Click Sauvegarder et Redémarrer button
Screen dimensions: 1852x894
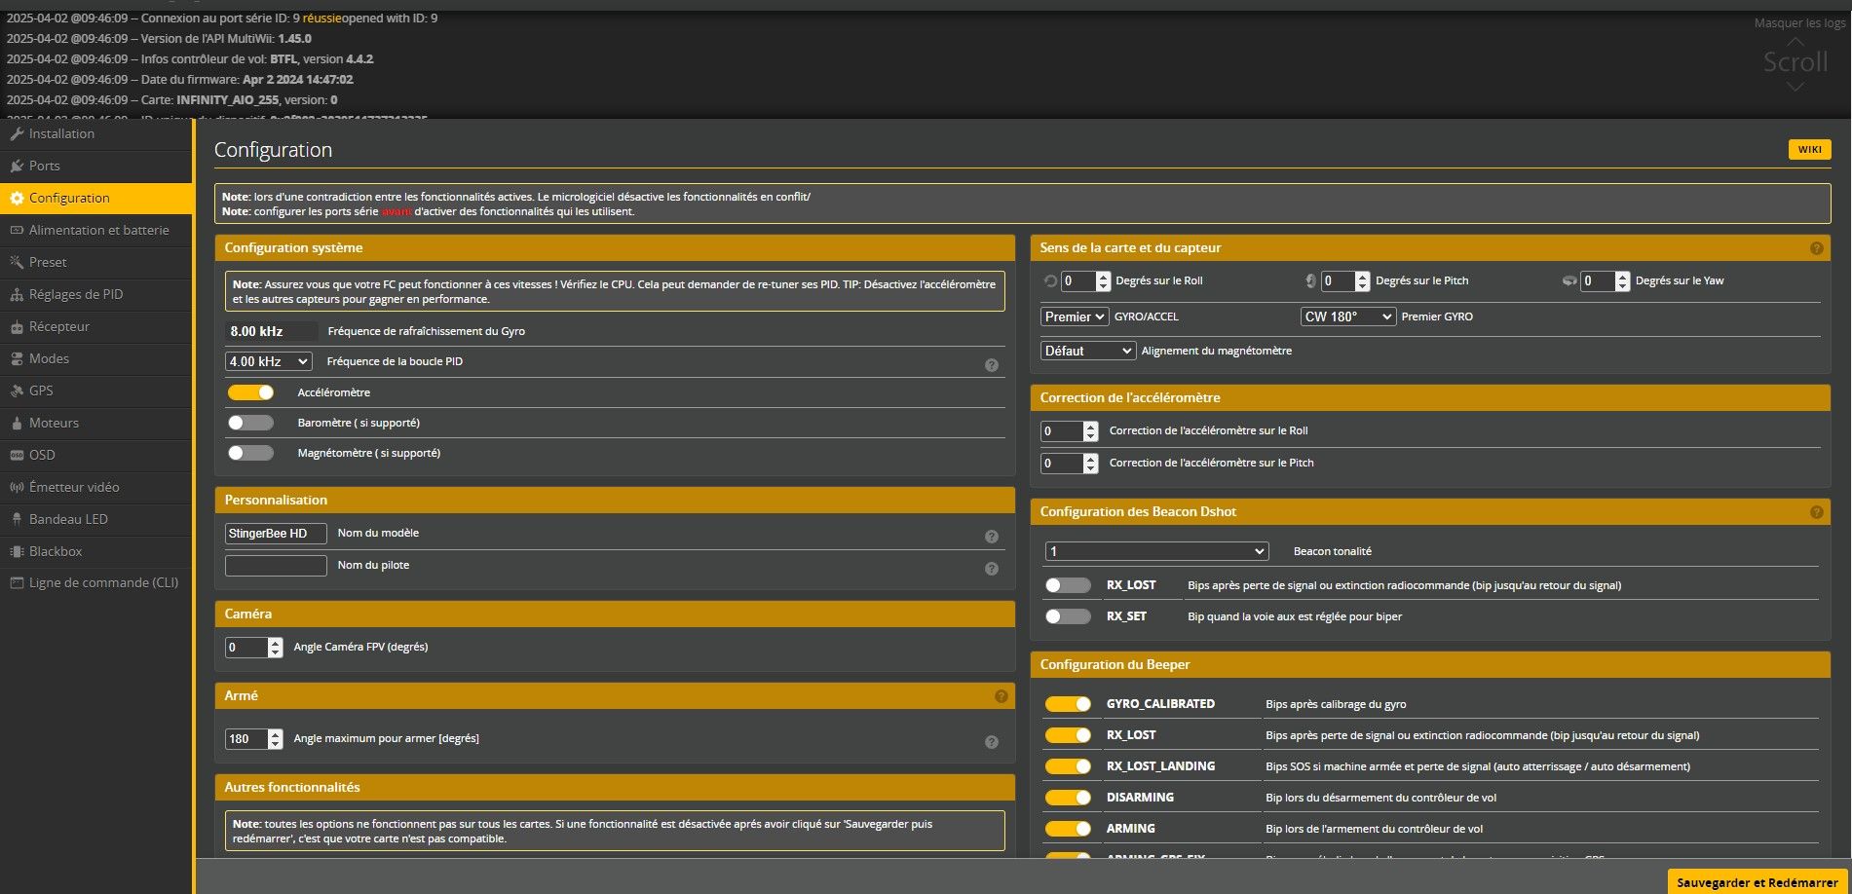1757,882
